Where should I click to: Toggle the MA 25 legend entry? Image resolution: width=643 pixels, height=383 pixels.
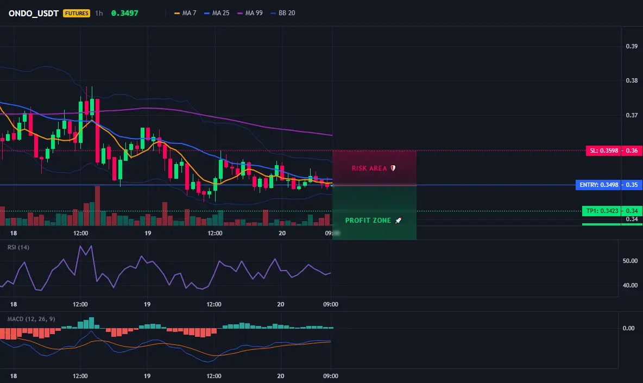217,13
